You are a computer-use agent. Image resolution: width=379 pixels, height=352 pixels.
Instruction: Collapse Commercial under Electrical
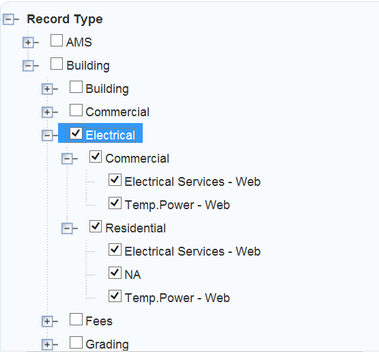(67, 159)
